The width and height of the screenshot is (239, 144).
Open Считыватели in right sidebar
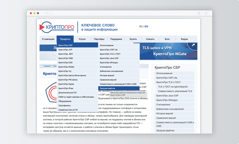(x=174, y=104)
